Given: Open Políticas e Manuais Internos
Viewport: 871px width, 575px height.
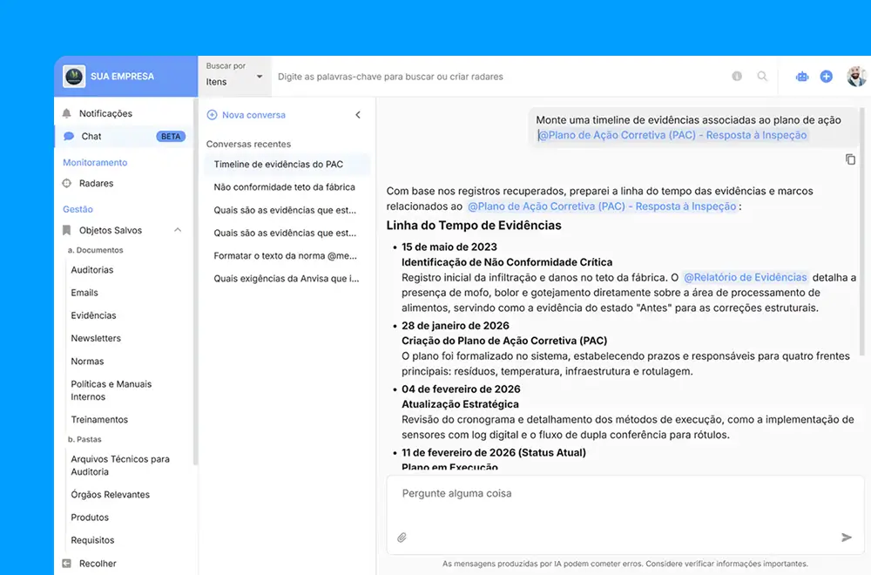Looking at the screenshot, I should click(x=111, y=390).
